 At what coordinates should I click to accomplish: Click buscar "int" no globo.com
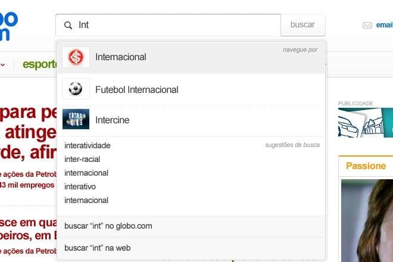click(191, 226)
